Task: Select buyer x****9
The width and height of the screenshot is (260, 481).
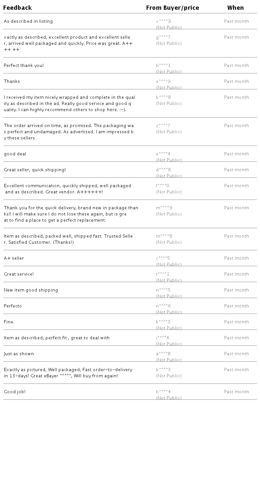Action: click(163, 21)
